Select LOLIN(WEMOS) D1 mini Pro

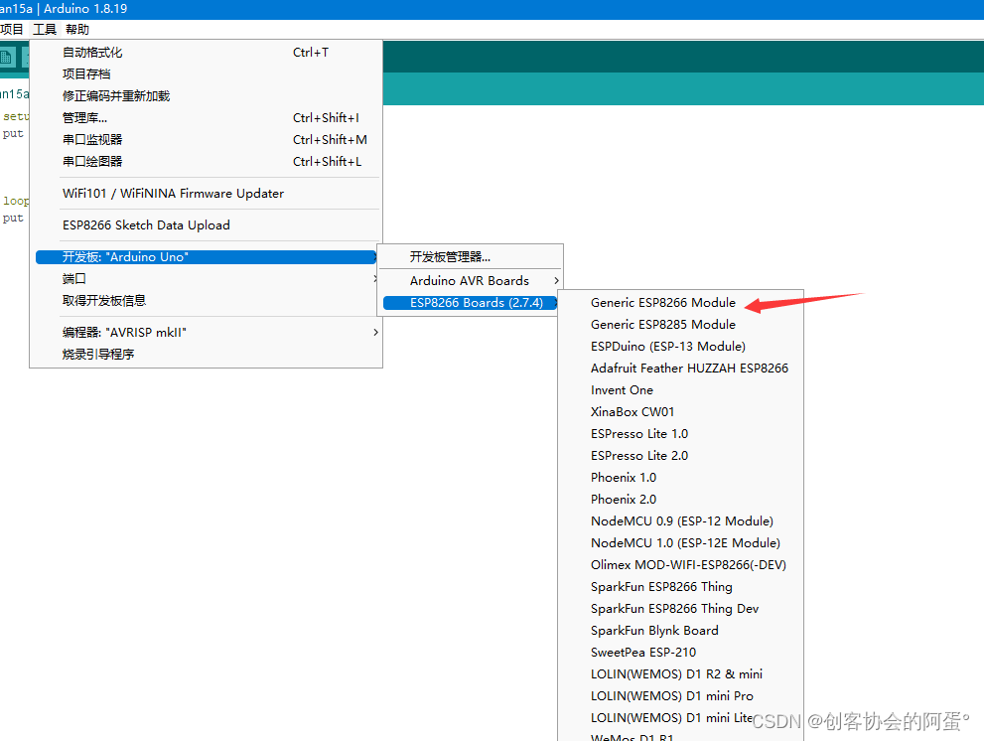[680, 696]
